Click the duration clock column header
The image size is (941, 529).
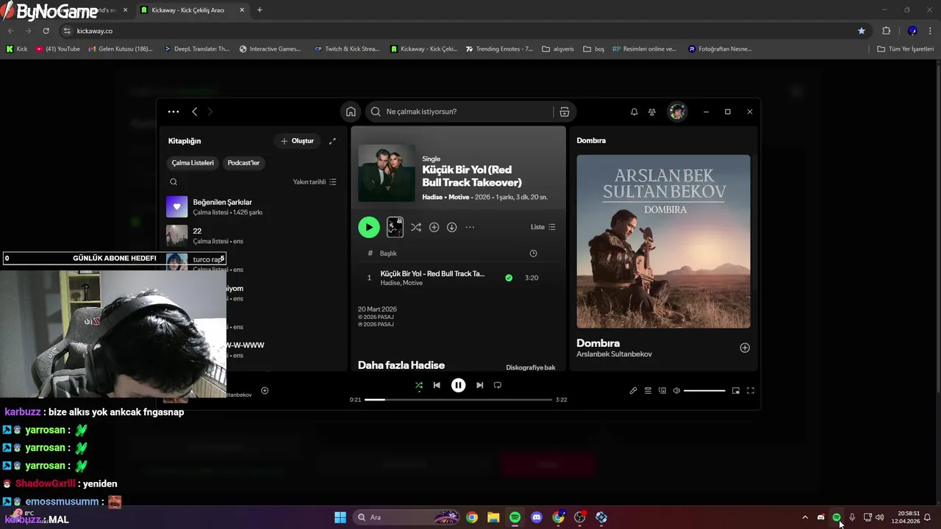pos(533,253)
